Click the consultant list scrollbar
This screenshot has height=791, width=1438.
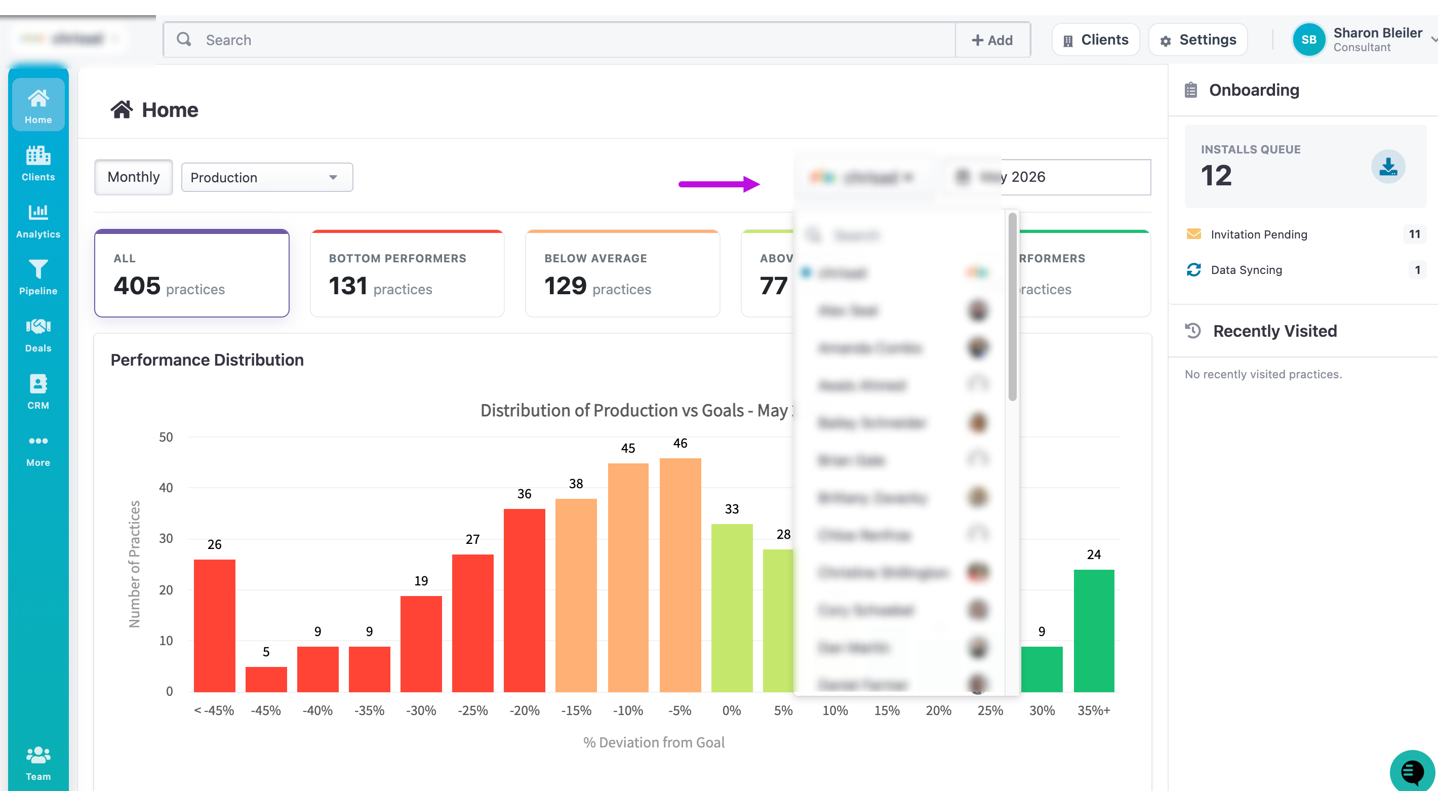click(1012, 307)
